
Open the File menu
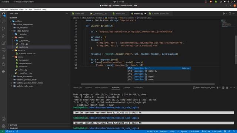(x=2, y=9)
